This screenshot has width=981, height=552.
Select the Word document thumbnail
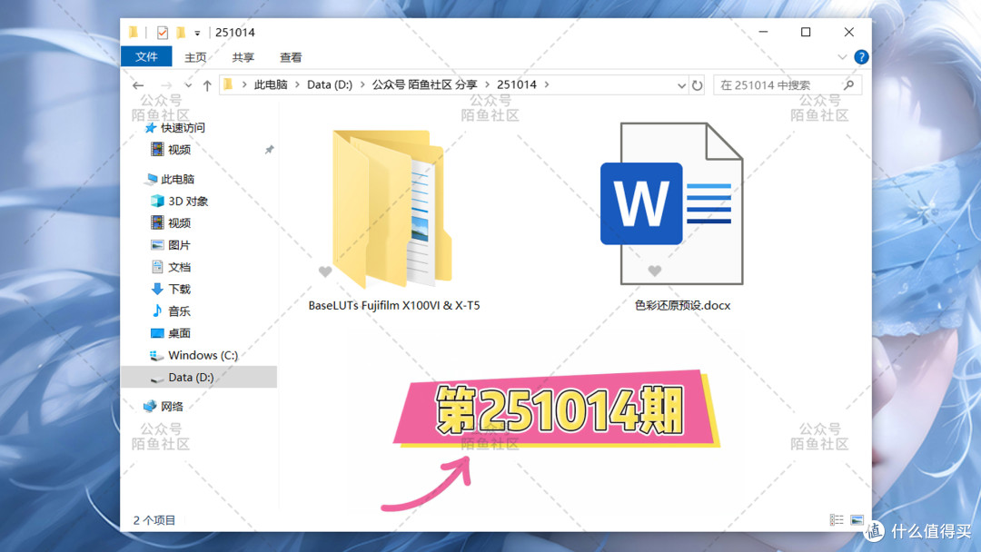(x=672, y=203)
